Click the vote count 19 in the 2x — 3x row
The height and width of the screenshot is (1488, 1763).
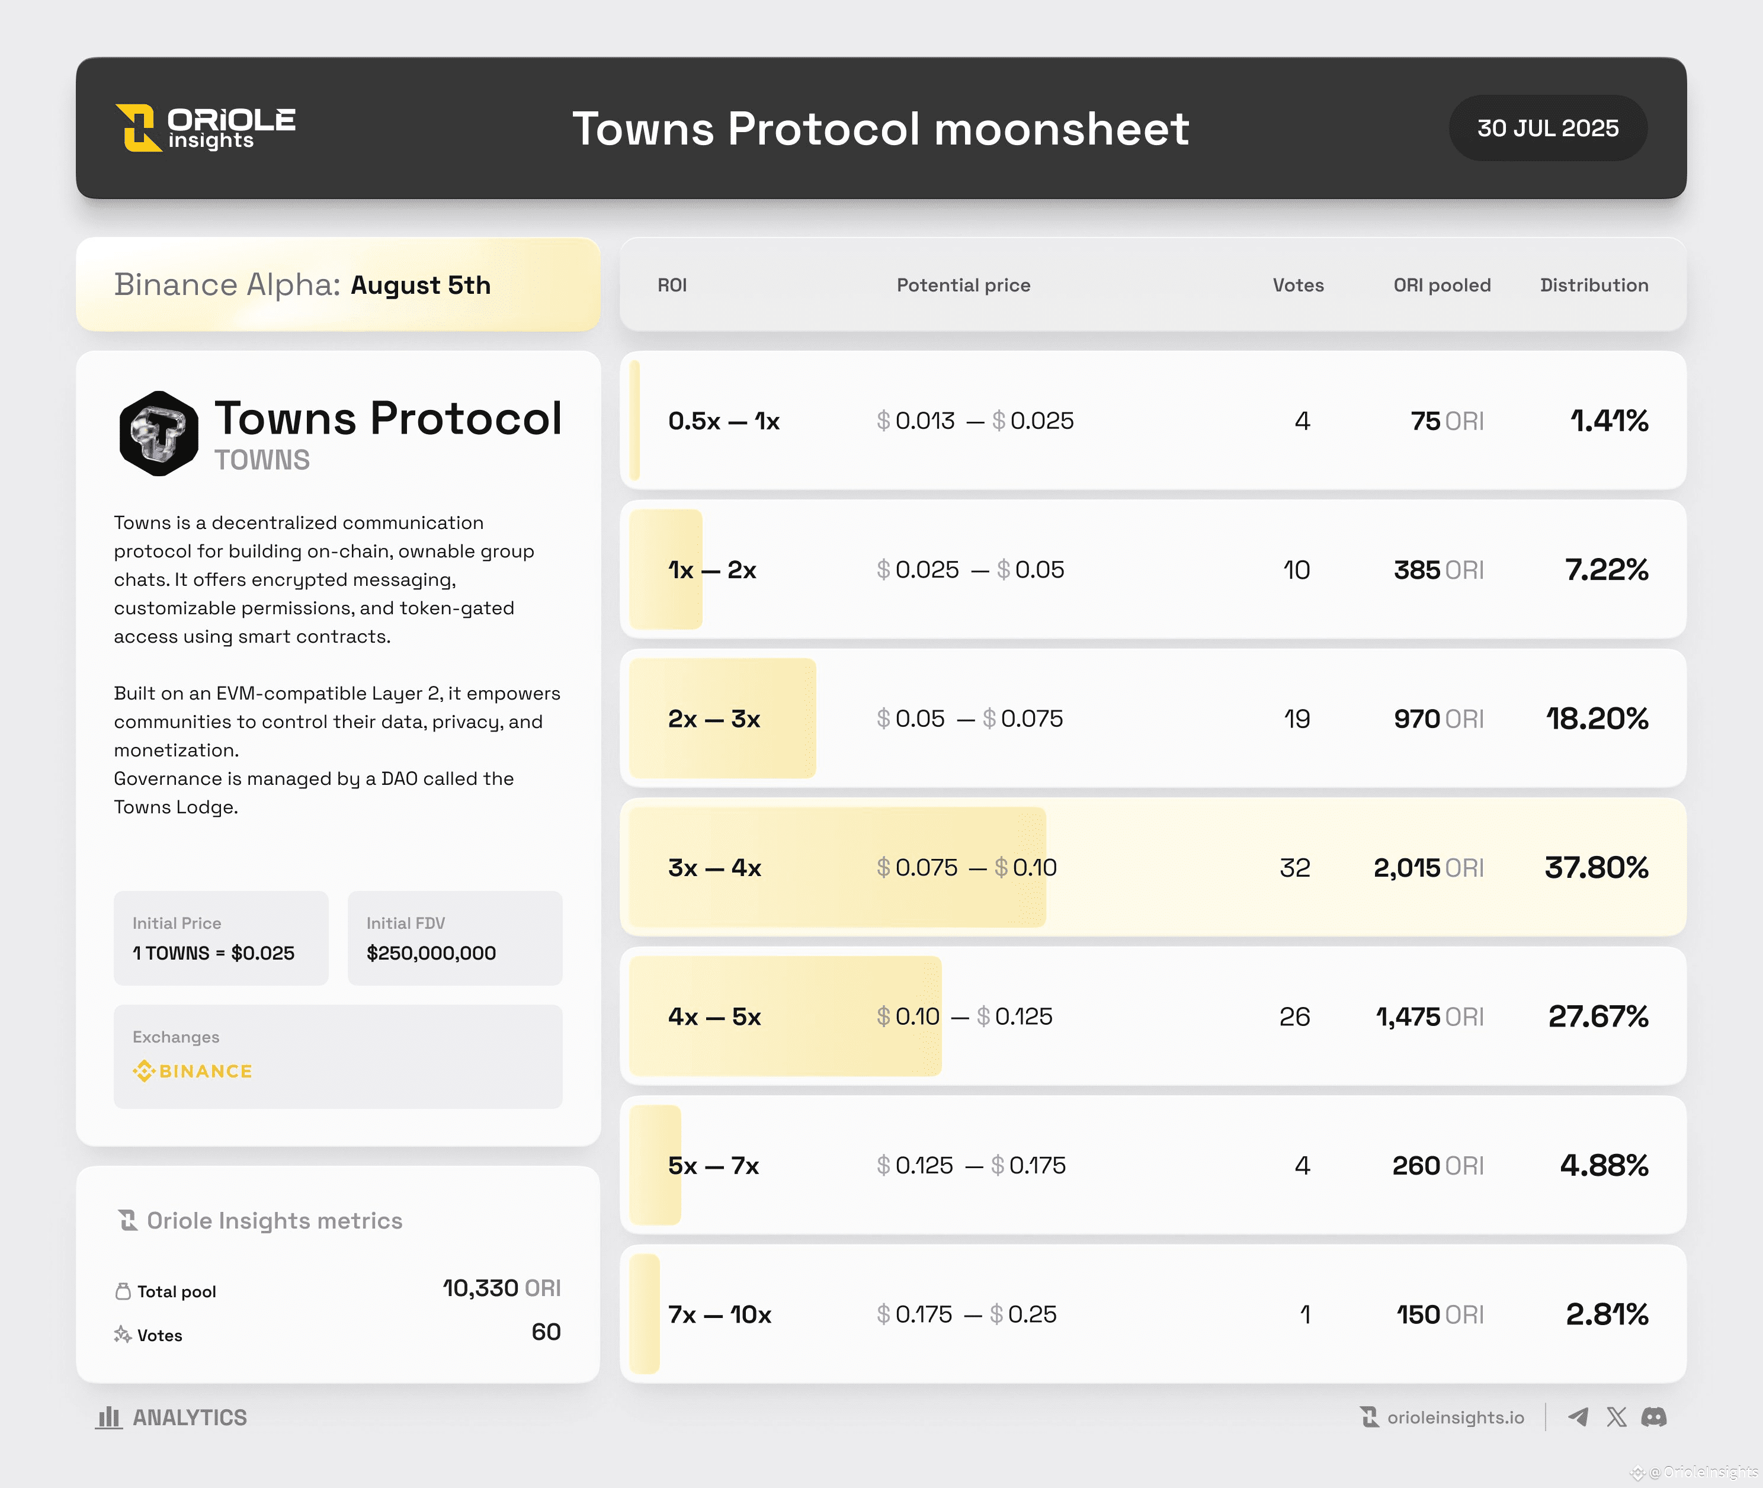(1297, 719)
